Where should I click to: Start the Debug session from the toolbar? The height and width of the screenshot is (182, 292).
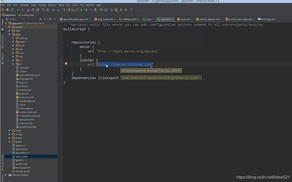[86, 10]
